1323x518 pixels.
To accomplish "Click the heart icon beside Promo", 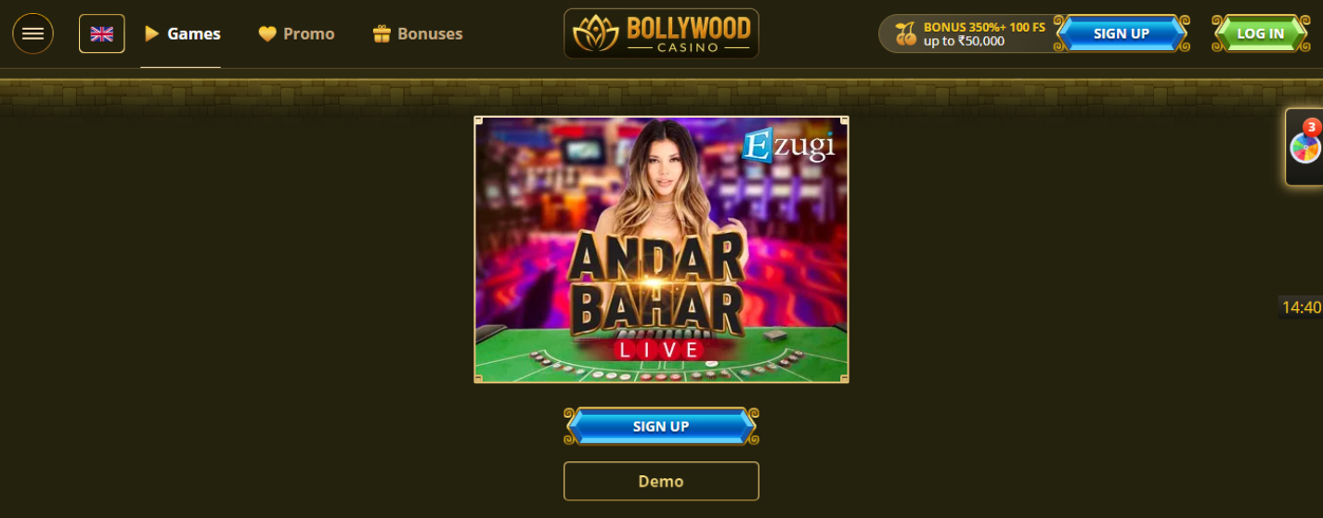I will [267, 33].
